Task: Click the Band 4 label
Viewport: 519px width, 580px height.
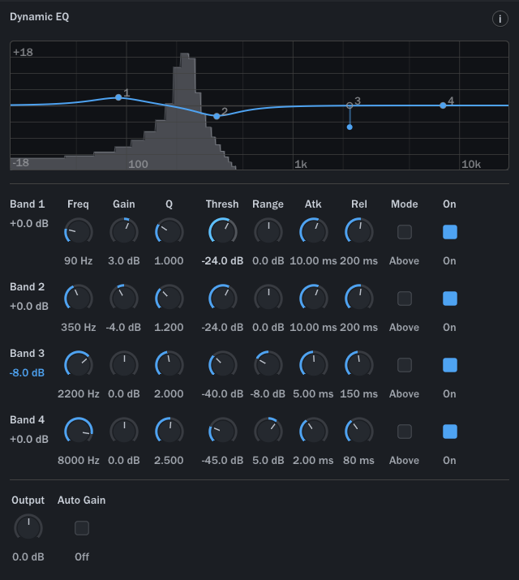Action: [27, 420]
